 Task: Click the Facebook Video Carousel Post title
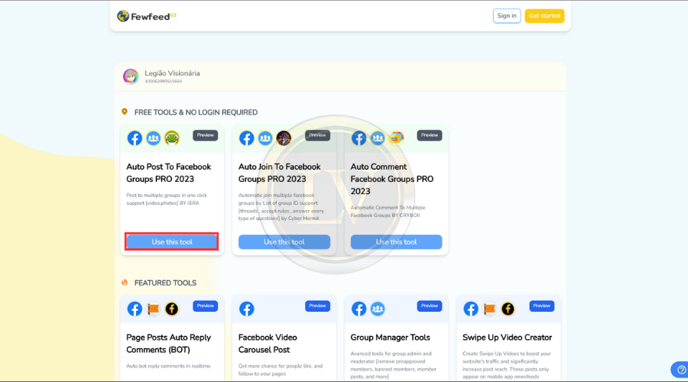[x=268, y=343]
